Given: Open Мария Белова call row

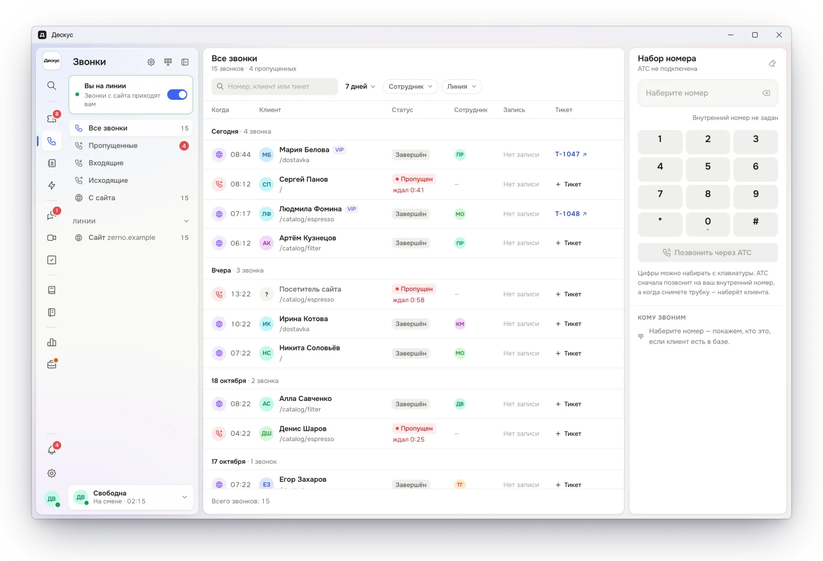Looking at the screenshot, I should click(x=414, y=154).
